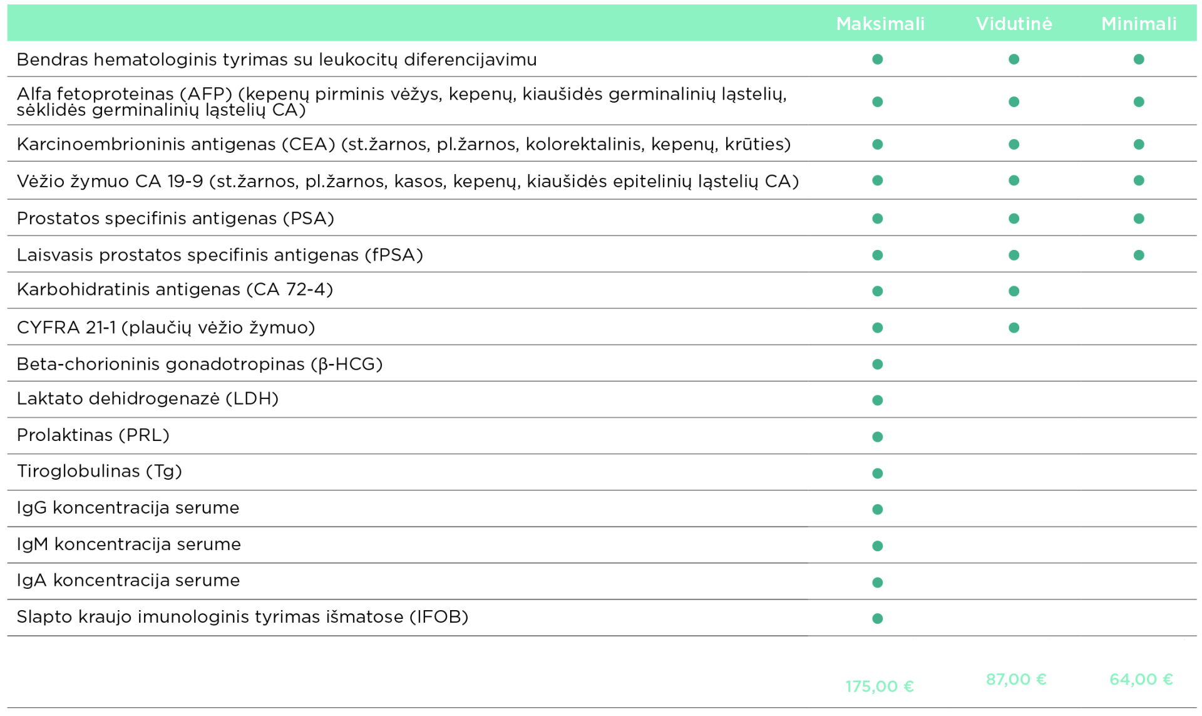Click Vidutinė dot in AFP row
The image size is (1202, 716).
click(x=1014, y=102)
